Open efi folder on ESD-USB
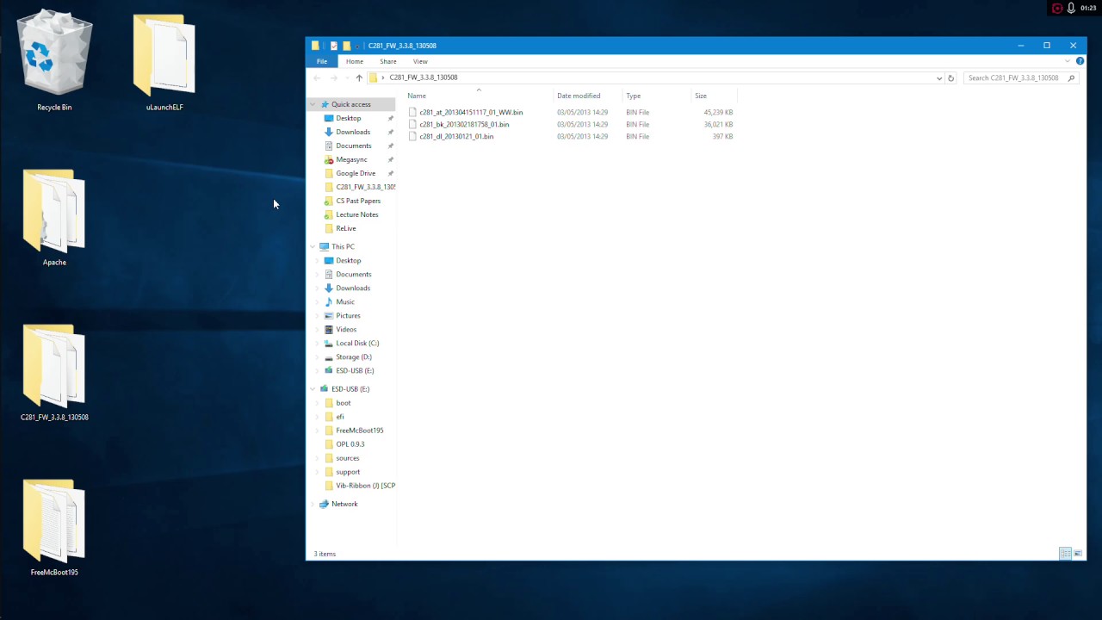1102x620 pixels. (340, 416)
